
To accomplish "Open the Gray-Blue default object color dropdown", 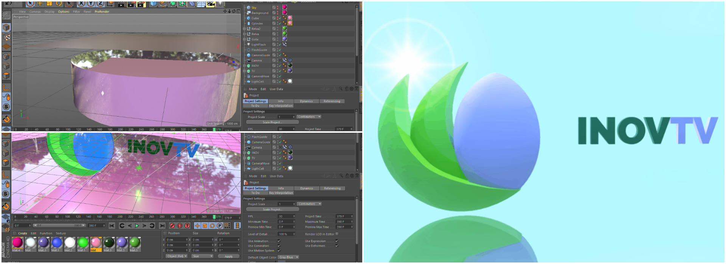I will click(289, 257).
